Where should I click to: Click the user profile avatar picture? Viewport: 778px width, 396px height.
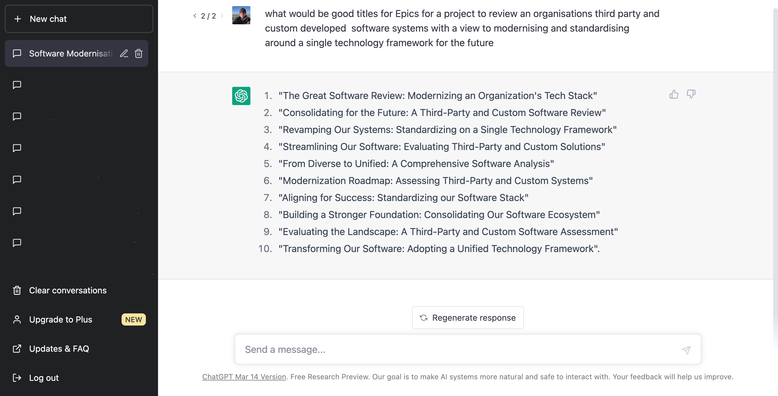point(241,15)
